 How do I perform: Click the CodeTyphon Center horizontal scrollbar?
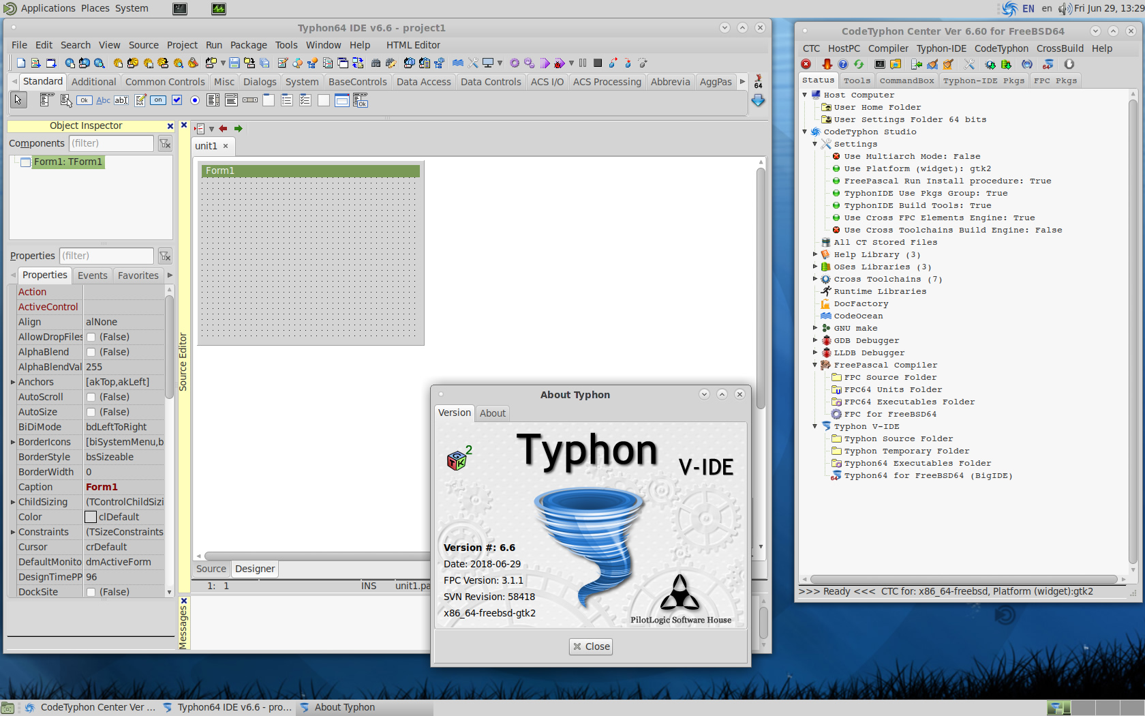pos(964,580)
